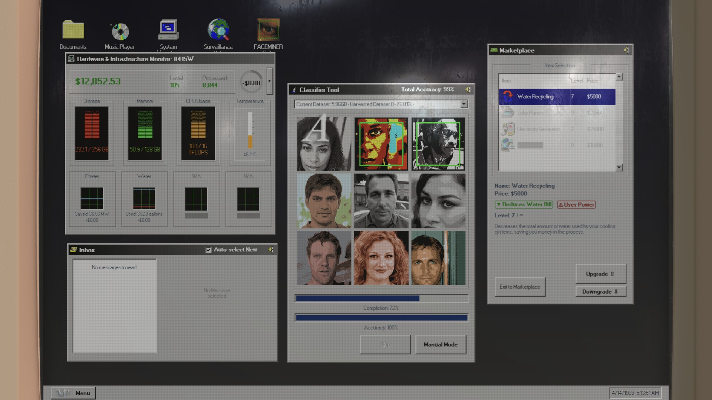Open the Documents folder icon

73,30
